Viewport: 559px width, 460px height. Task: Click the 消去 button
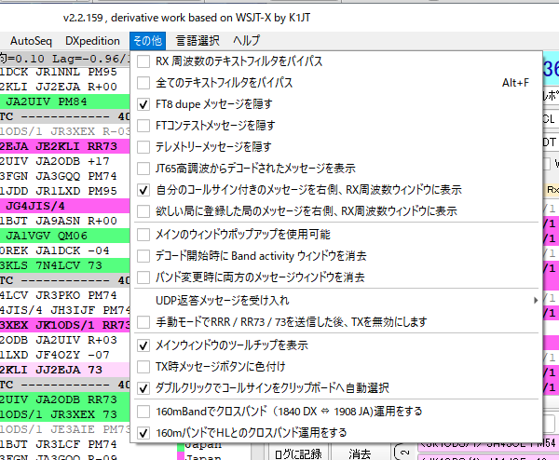[x=360, y=453]
